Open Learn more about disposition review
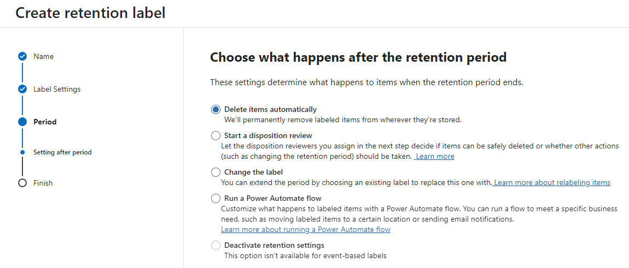629x268 pixels. click(435, 156)
